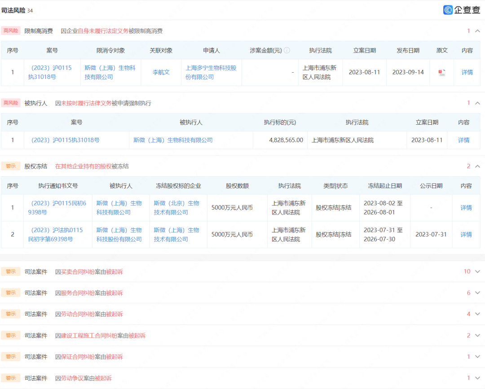Open 详情 for the 限制高消费 record

(x=467, y=72)
